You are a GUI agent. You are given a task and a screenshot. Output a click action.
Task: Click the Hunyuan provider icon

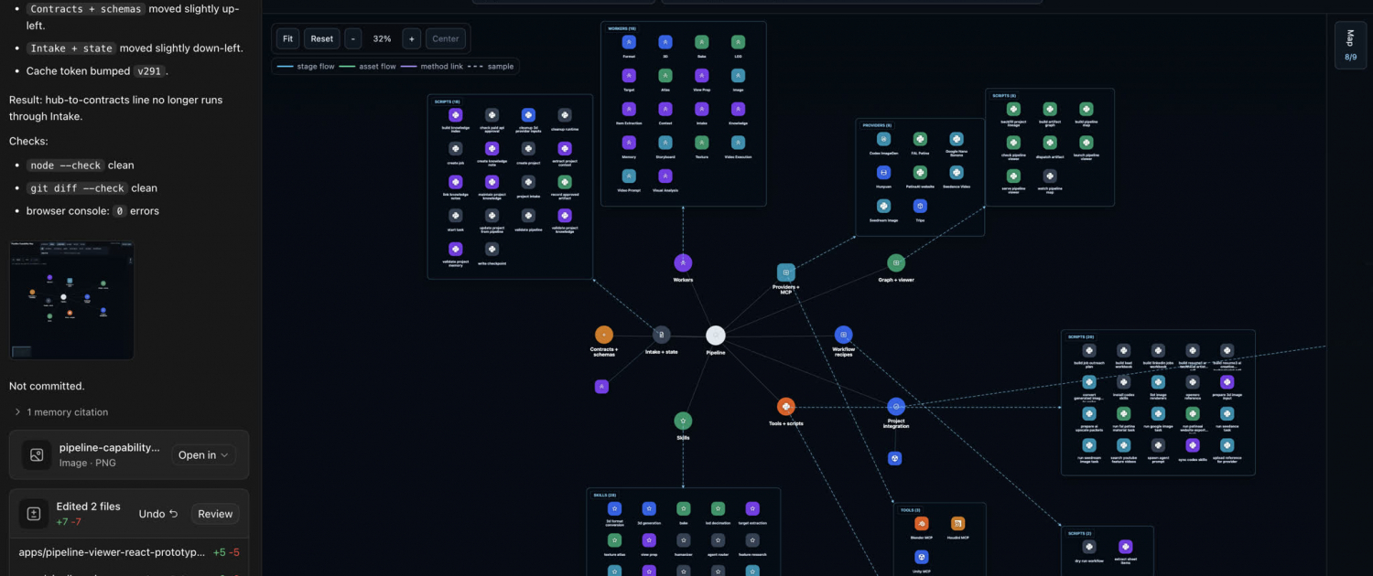[x=883, y=172]
